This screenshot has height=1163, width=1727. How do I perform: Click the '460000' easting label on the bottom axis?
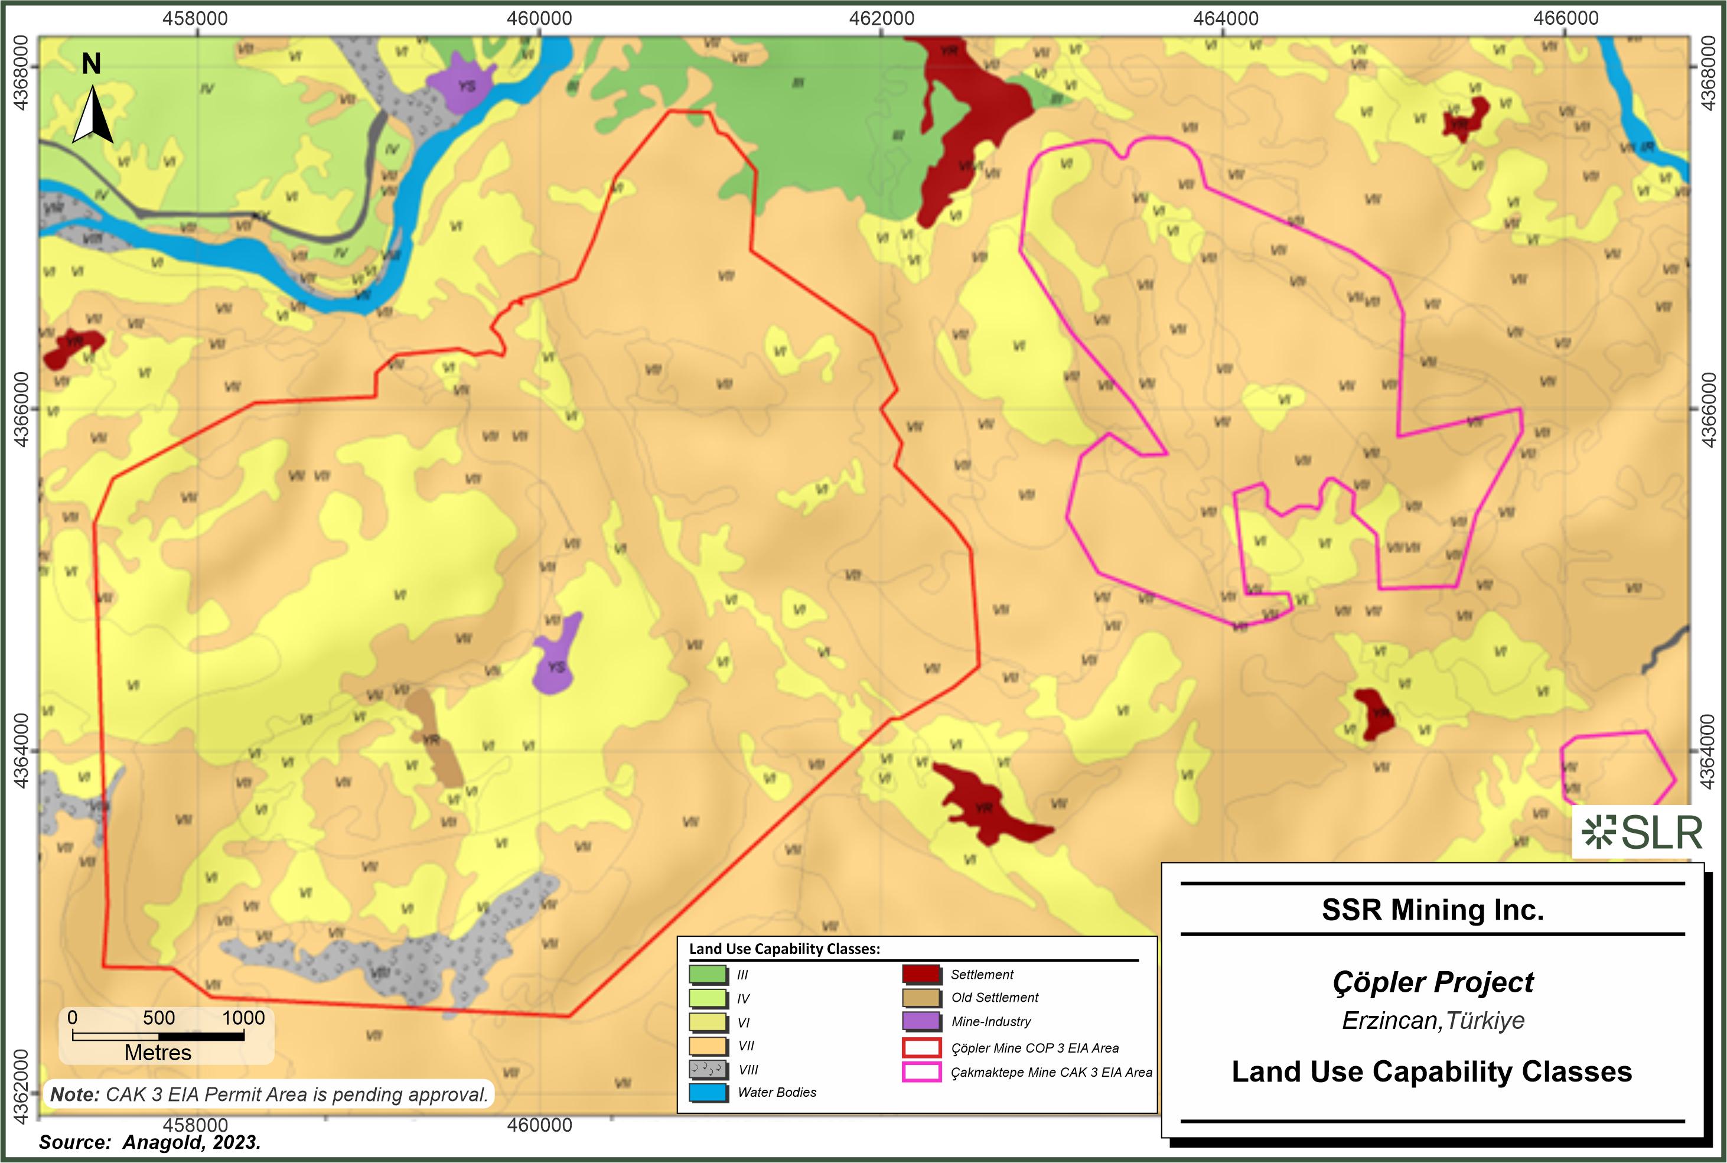tap(539, 1125)
